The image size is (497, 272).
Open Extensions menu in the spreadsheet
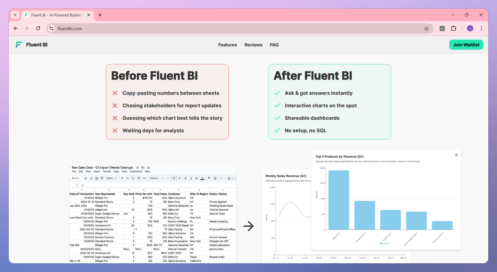click(x=136, y=171)
